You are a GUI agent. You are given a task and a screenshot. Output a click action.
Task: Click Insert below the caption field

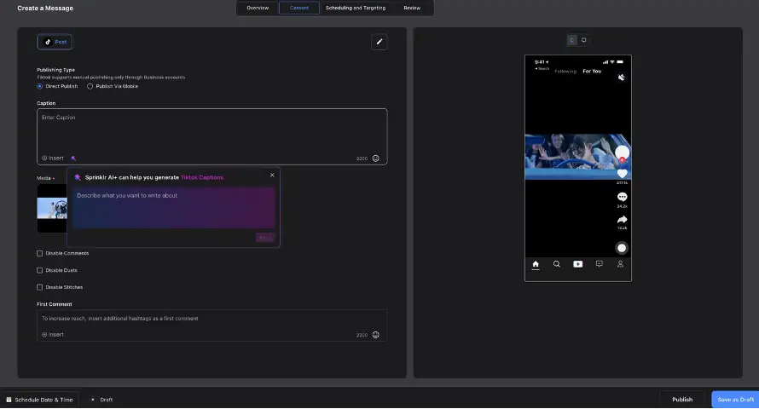click(53, 158)
